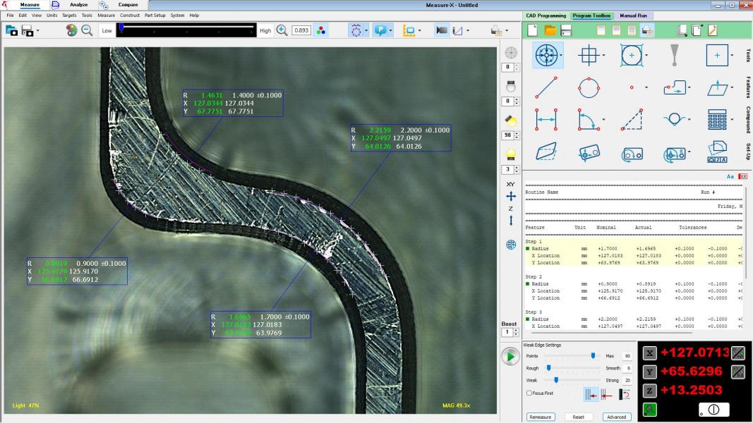Image resolution: width=753 pixels, height=423 pixels.
Task: Select the plane feature tool
Action: 718,87
